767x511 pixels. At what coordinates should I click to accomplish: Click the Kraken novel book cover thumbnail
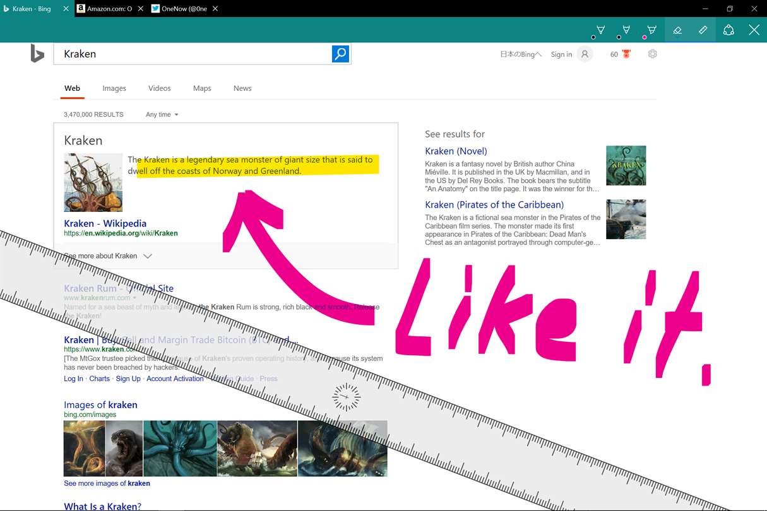click(626, 165)
